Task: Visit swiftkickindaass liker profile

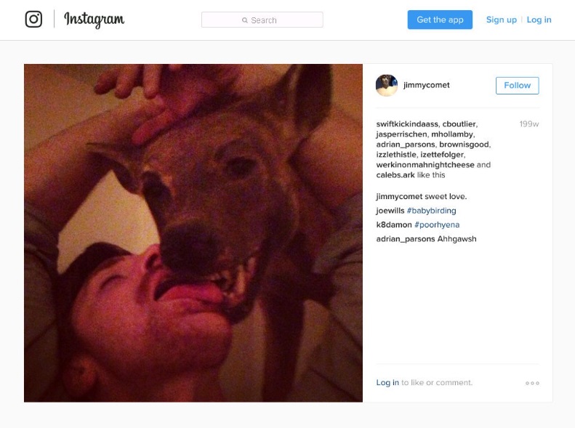Action: click(407, 124)
